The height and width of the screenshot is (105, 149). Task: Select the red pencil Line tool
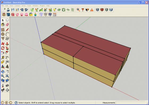pos(7,30)
